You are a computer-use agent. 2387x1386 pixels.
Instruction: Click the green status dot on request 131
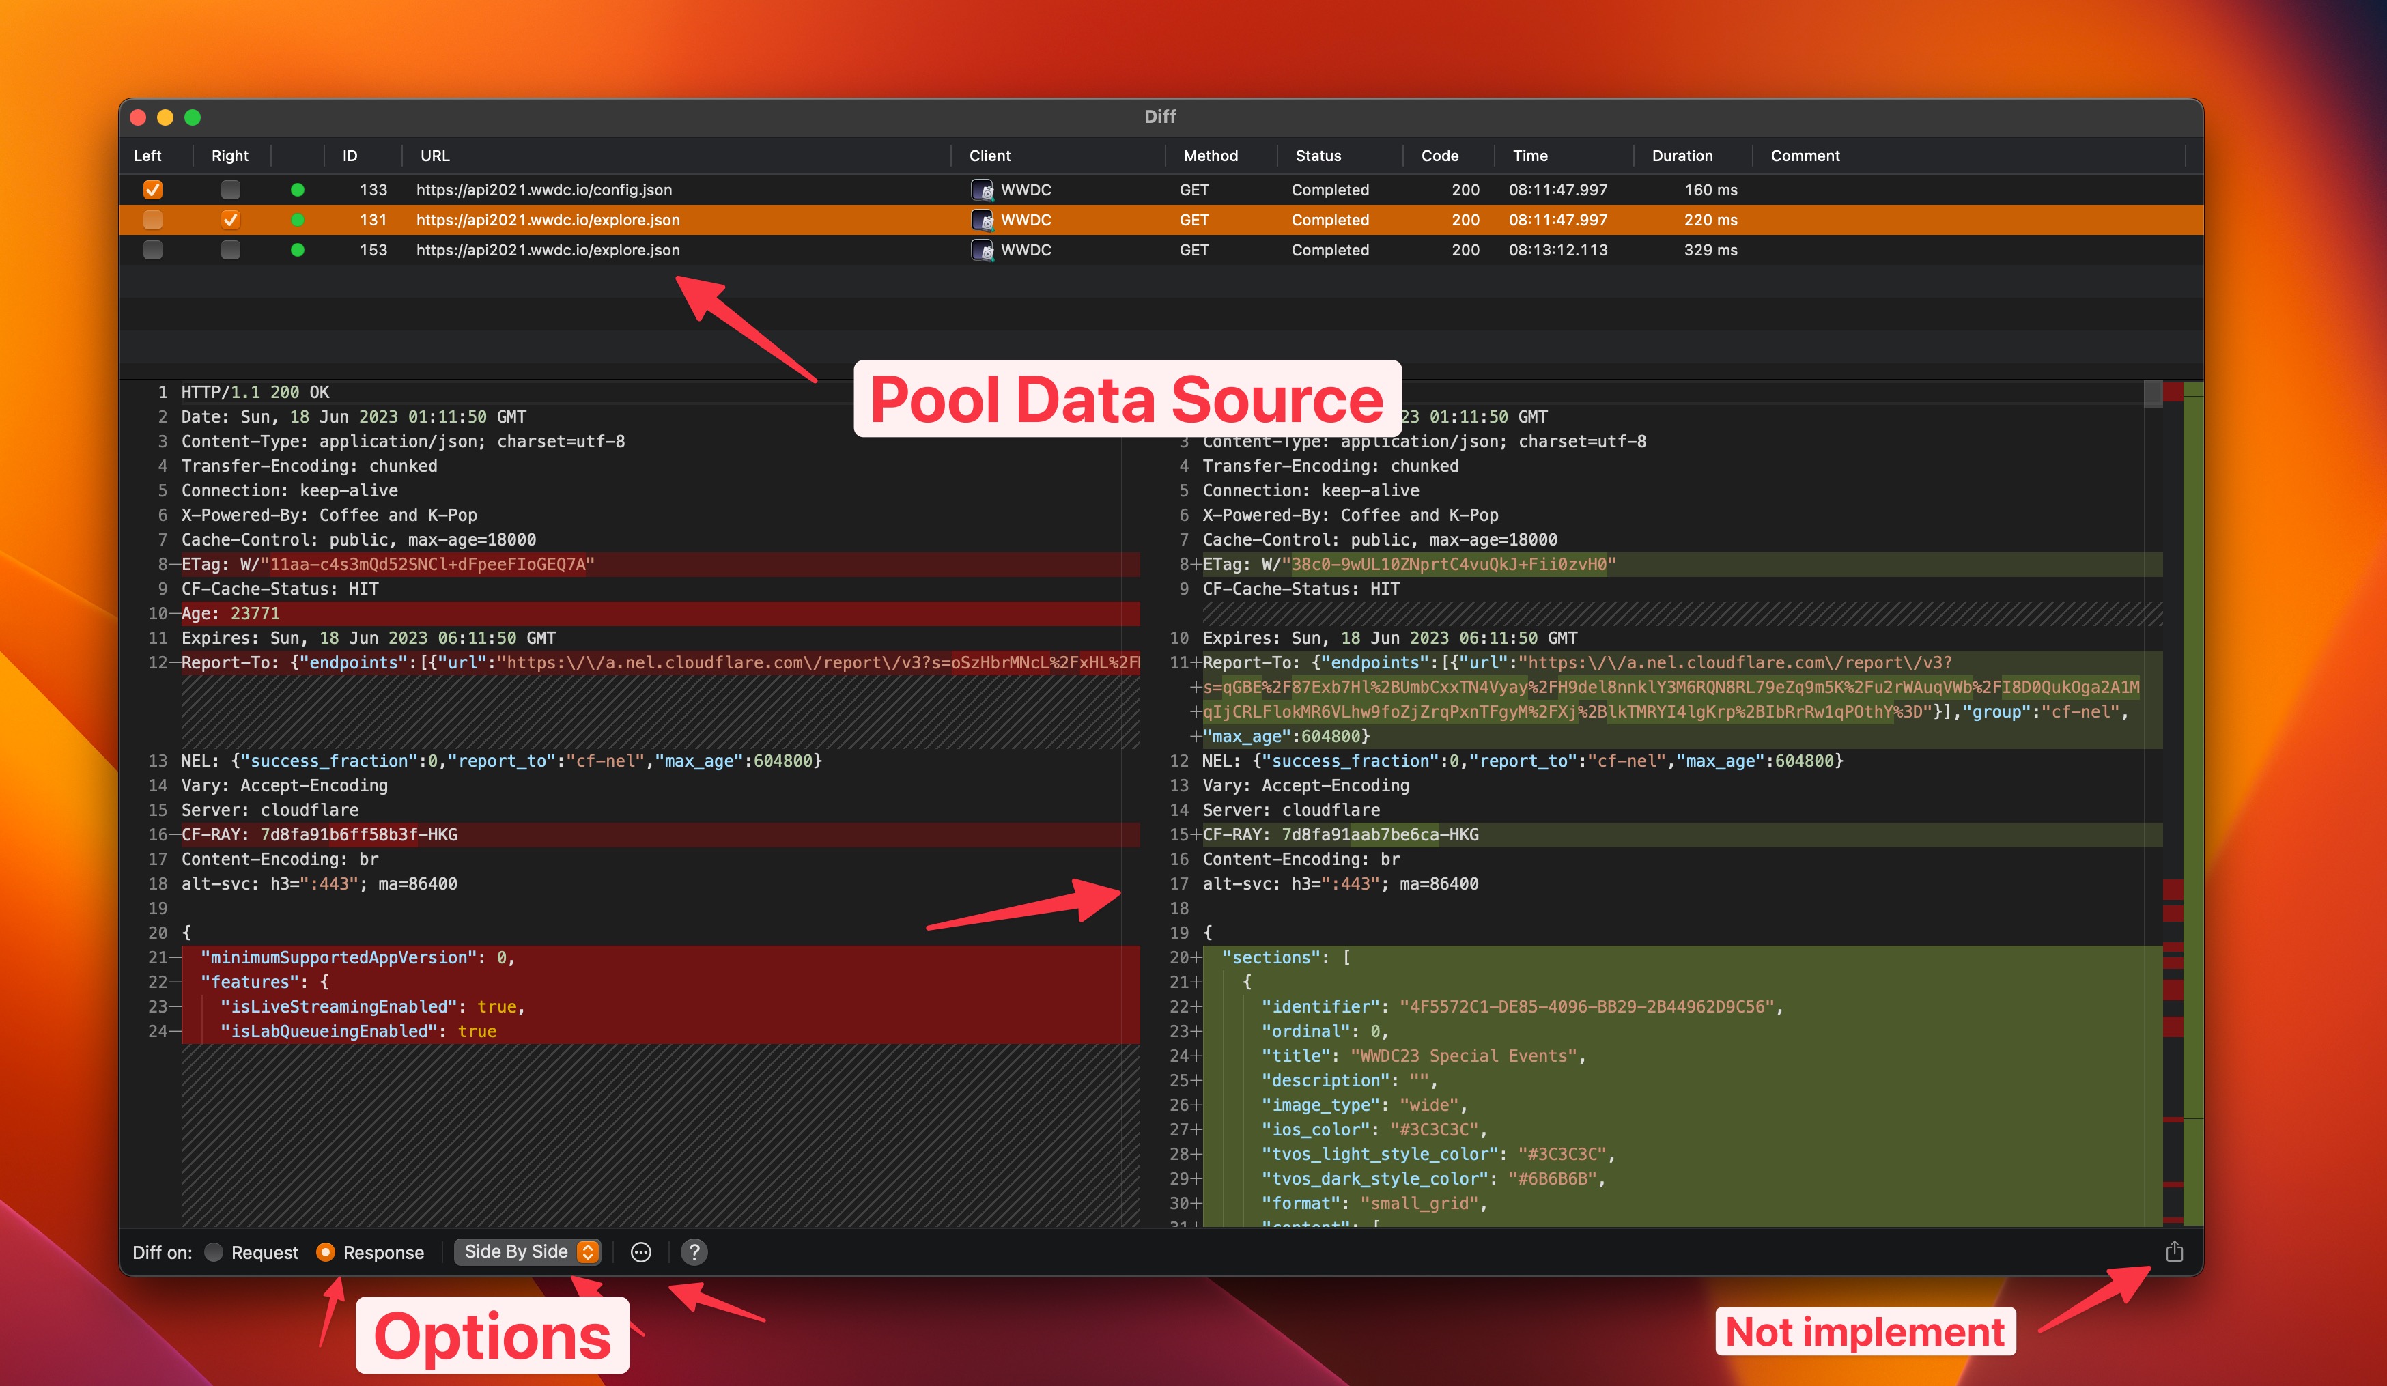(x=298, y=220)
